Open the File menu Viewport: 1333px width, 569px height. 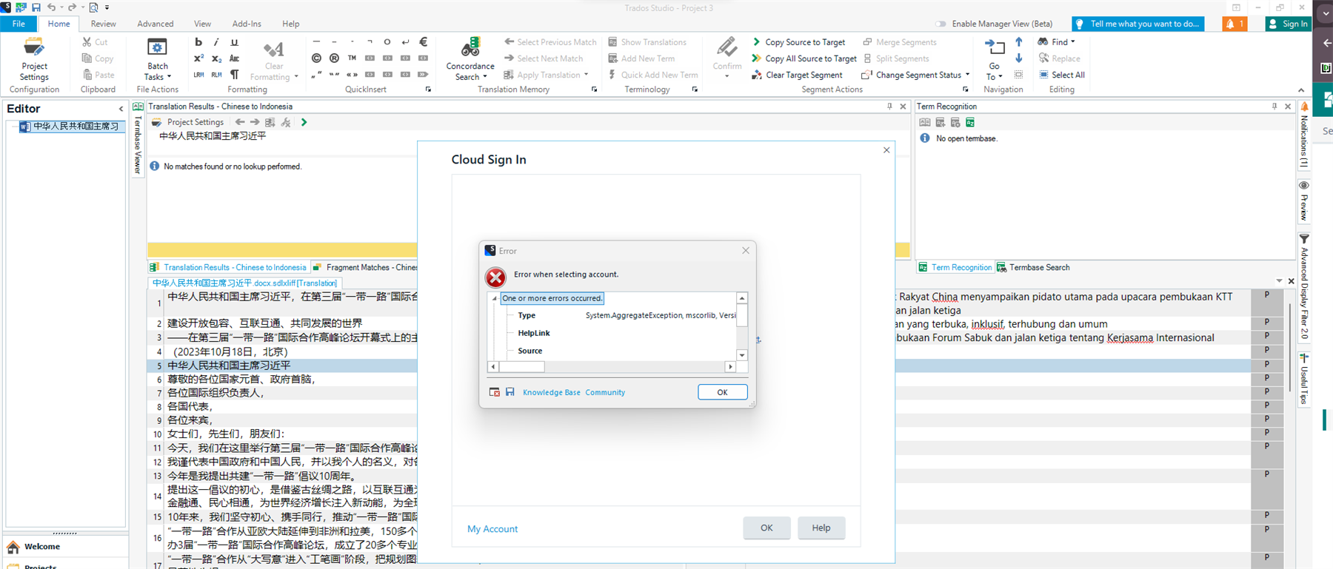point(19,24)
